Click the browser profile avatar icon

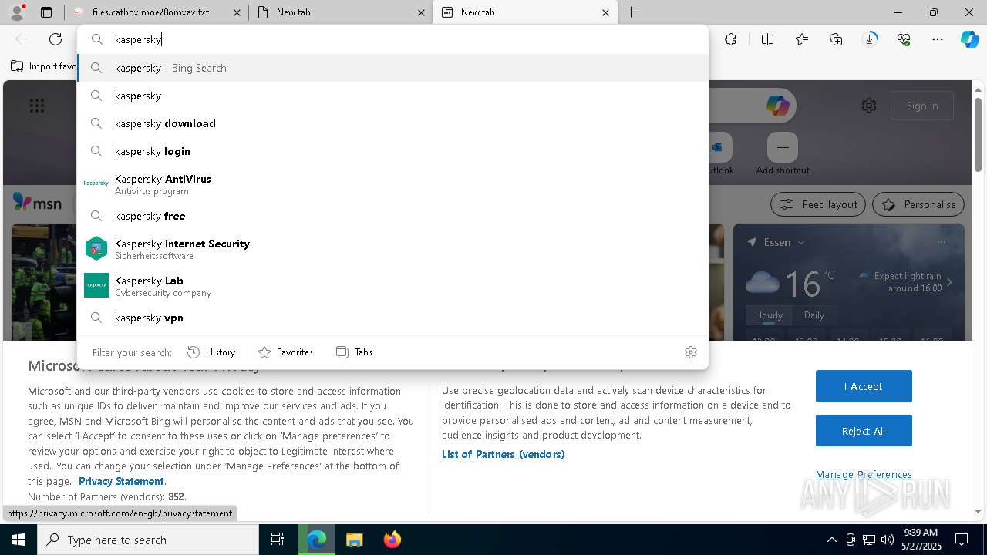click(x=17, y=12)
